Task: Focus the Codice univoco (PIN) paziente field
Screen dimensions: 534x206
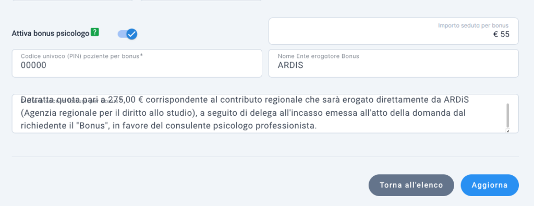Action: click(137, 63)
